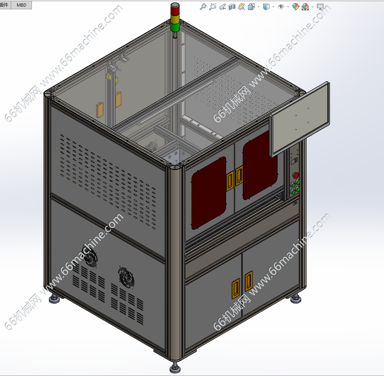Click the Zoom to Fit magnifier icon
Image resolution: width=384 pixels, height=376 pixels.
click(x=203, y=7)
